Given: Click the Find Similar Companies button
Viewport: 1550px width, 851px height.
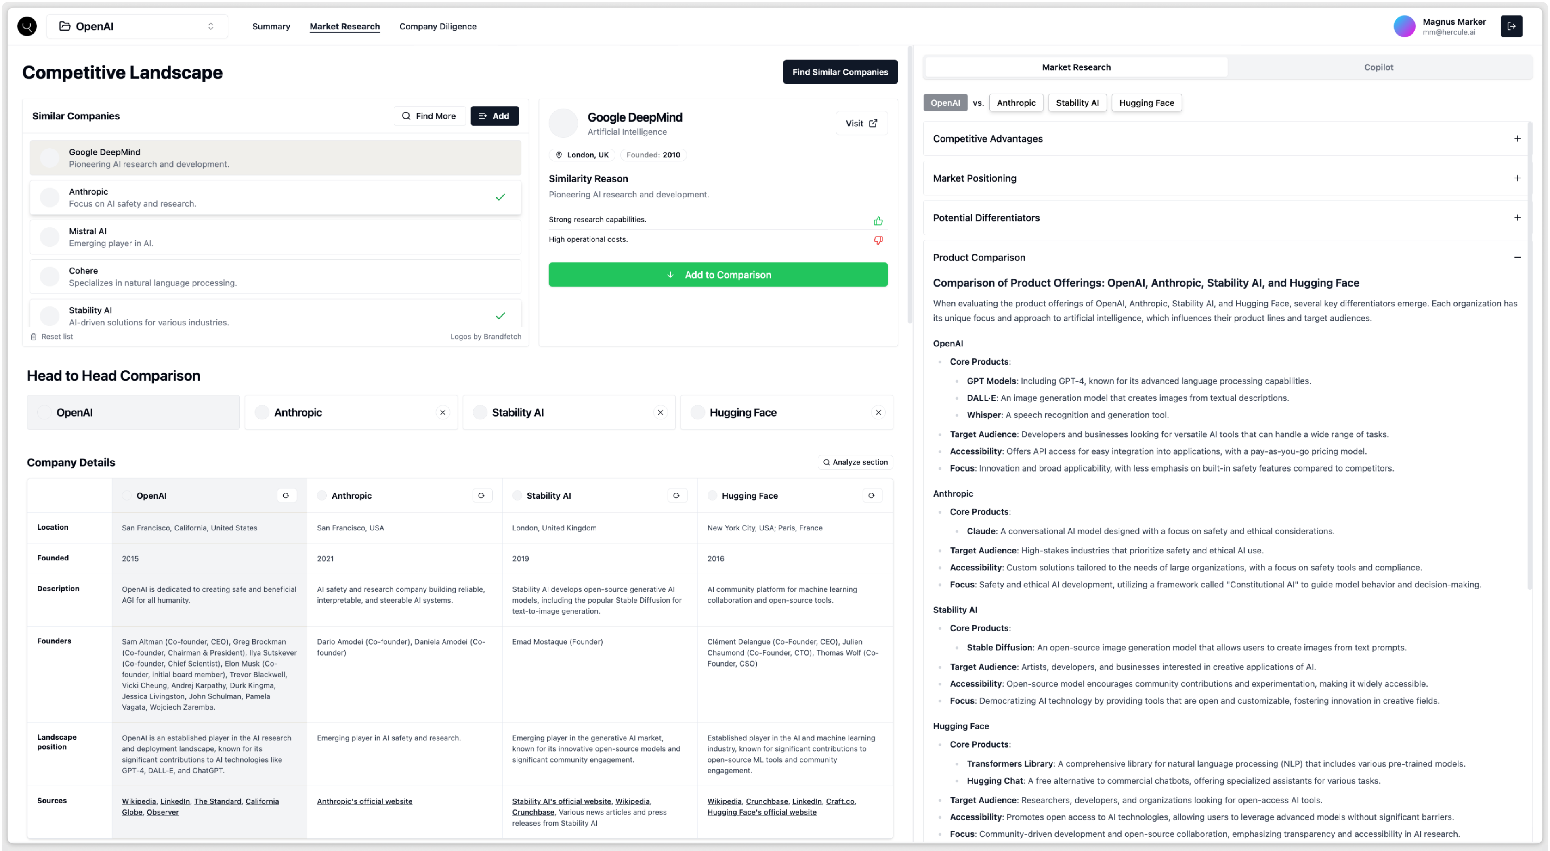Looking at the screenshot, I should tap(840, 71).
